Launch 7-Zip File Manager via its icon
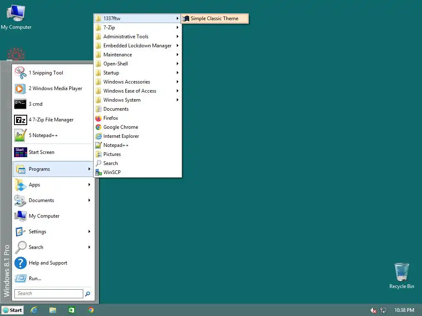This screenshot has width=422, height=316. click(x=21, y=120)
